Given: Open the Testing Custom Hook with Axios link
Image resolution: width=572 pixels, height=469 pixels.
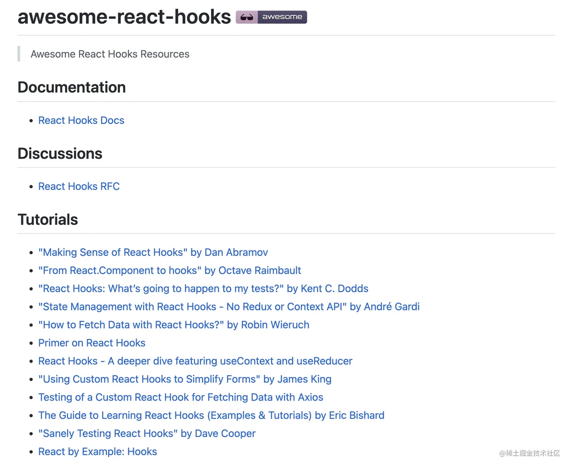Looking at the screenshot, I should coord(181,397).
